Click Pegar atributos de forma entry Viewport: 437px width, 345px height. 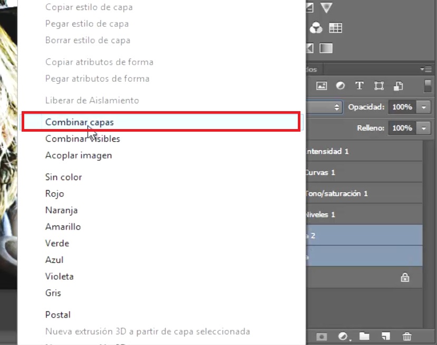98,78
